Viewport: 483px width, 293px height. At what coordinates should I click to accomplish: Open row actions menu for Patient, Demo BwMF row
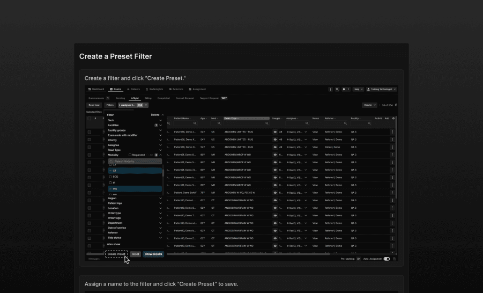[x=392, y=193]
